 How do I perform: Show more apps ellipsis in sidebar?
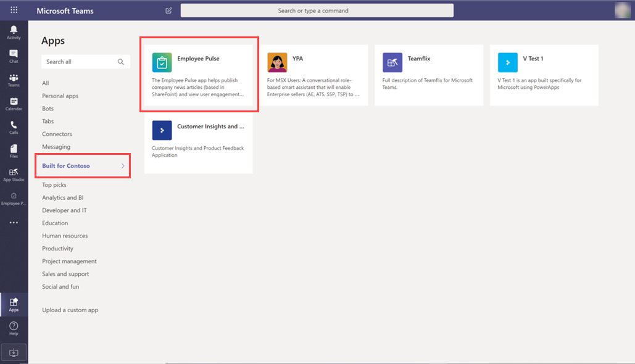[14, 222]
